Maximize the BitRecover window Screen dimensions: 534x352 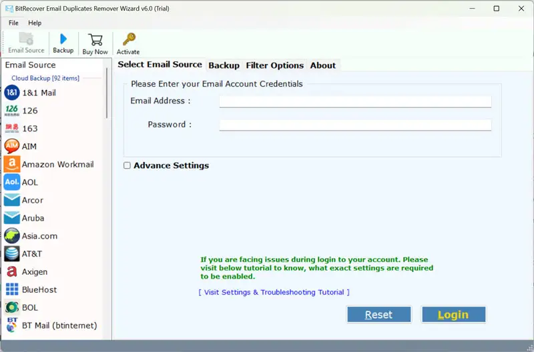[x=497, y=9]
